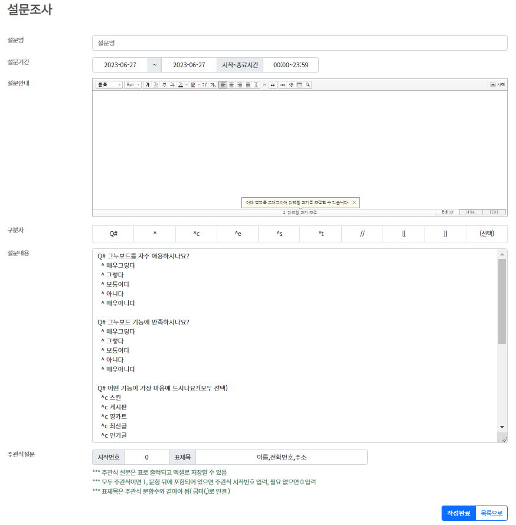Click the 작성완료 submit button

tap(458, 513)
